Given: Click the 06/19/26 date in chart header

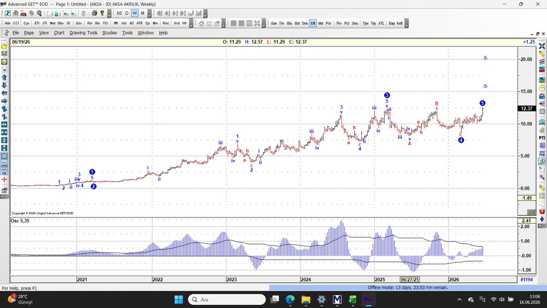Looking at the screenshot, I should [21, 42].
